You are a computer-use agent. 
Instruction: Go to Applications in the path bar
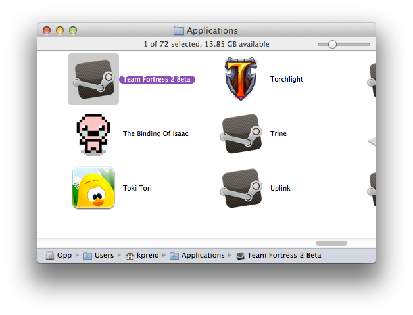click(x=203, y=255)
